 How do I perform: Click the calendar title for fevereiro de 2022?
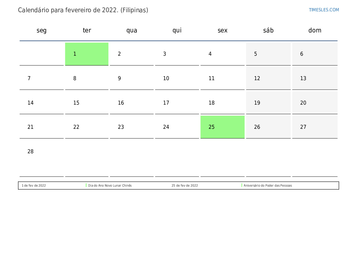click(83, 10)
